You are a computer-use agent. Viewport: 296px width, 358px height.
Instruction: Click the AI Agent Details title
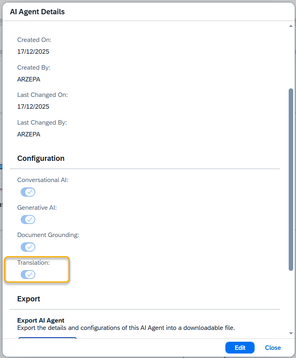(37, 12)
